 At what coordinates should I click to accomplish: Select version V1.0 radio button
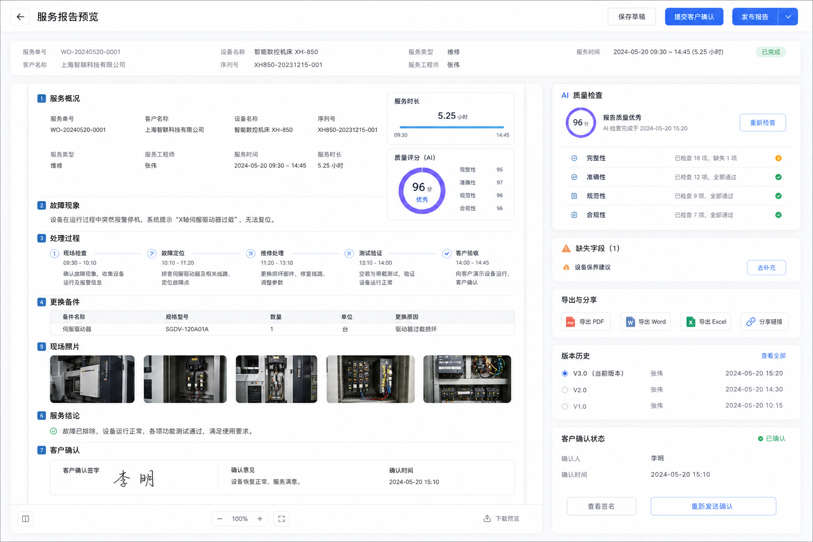[x=565, y=406]
